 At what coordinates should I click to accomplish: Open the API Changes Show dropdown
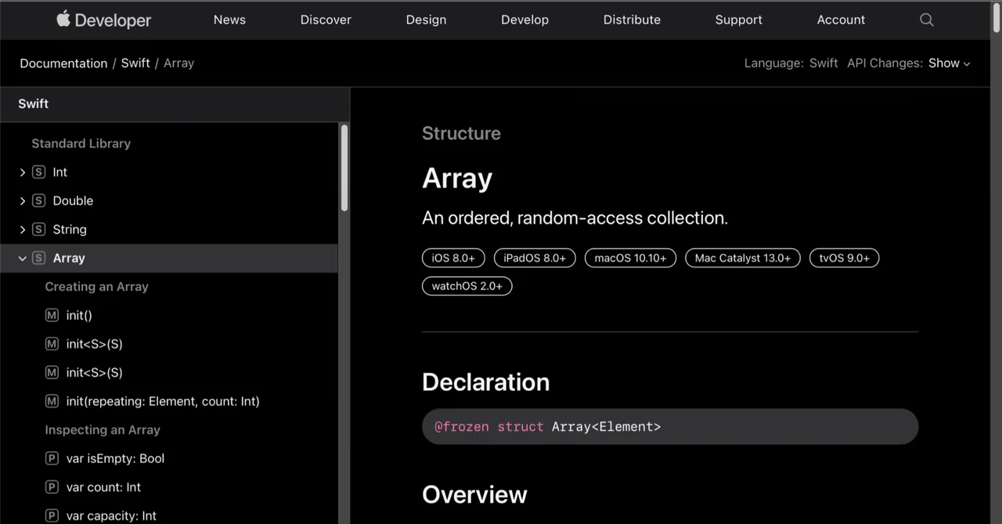950,63
